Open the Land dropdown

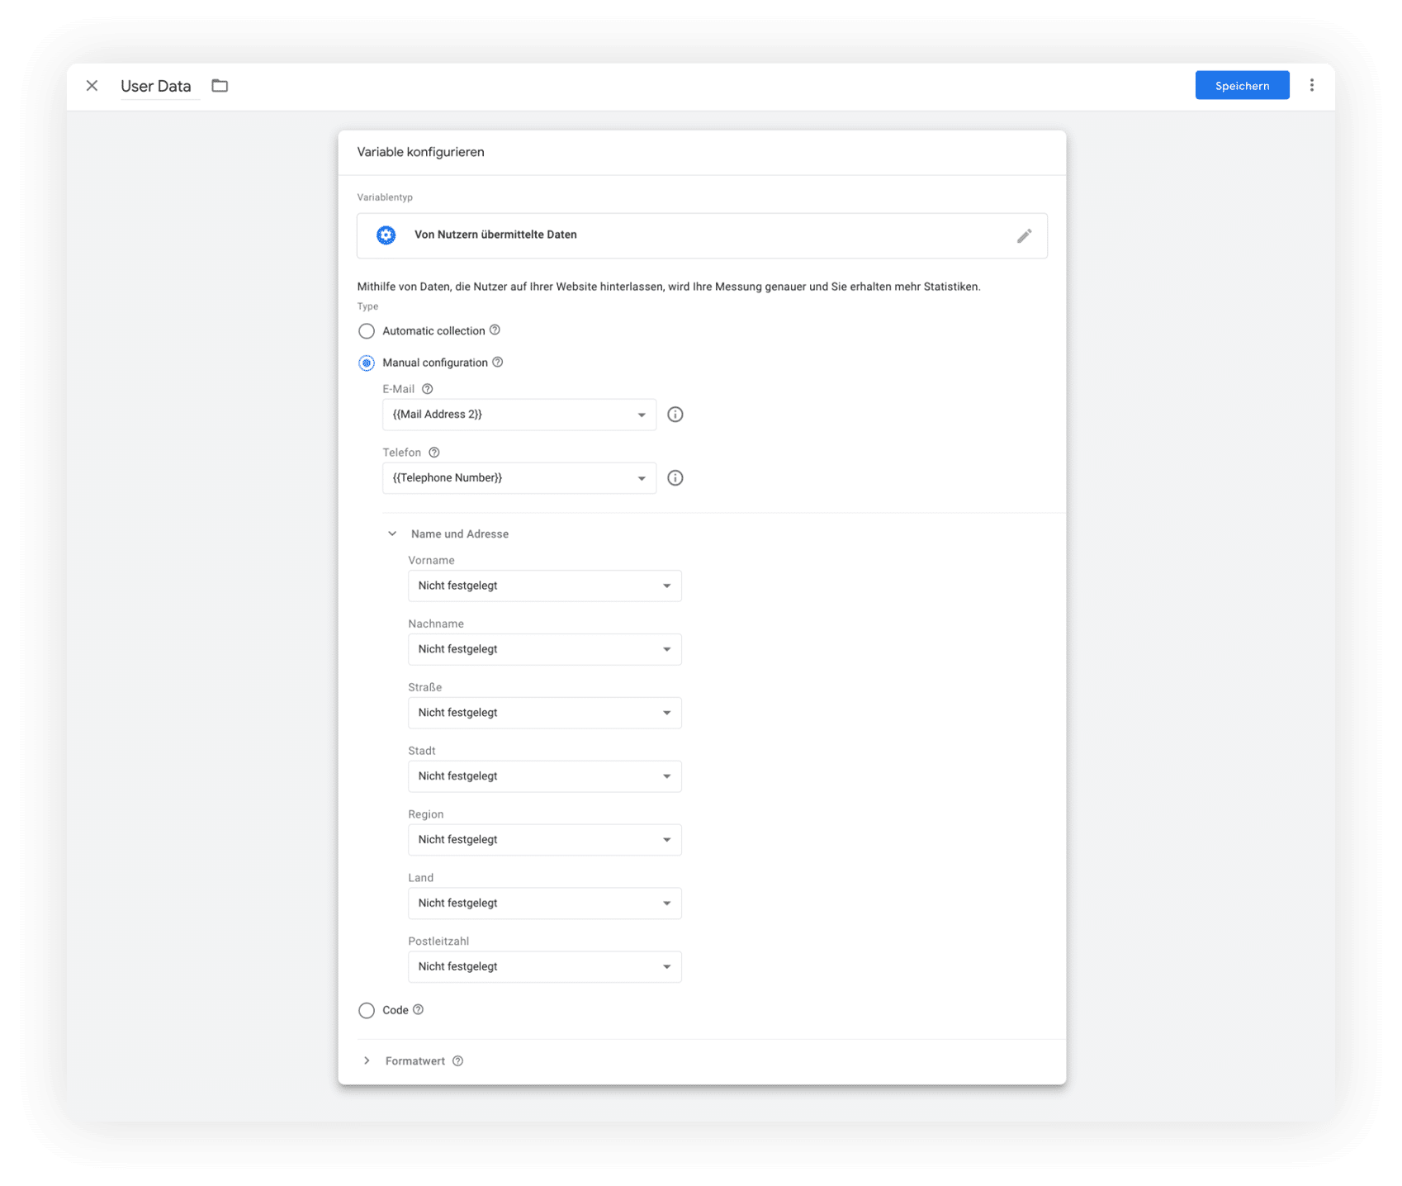click(544, 904)
